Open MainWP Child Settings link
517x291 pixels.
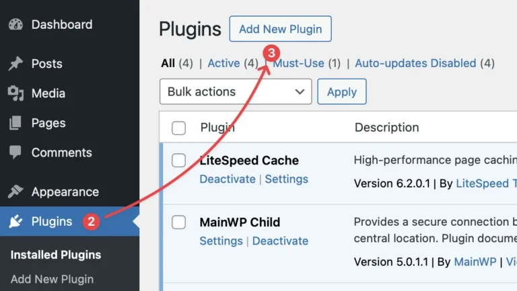click(x=221, y=241)
